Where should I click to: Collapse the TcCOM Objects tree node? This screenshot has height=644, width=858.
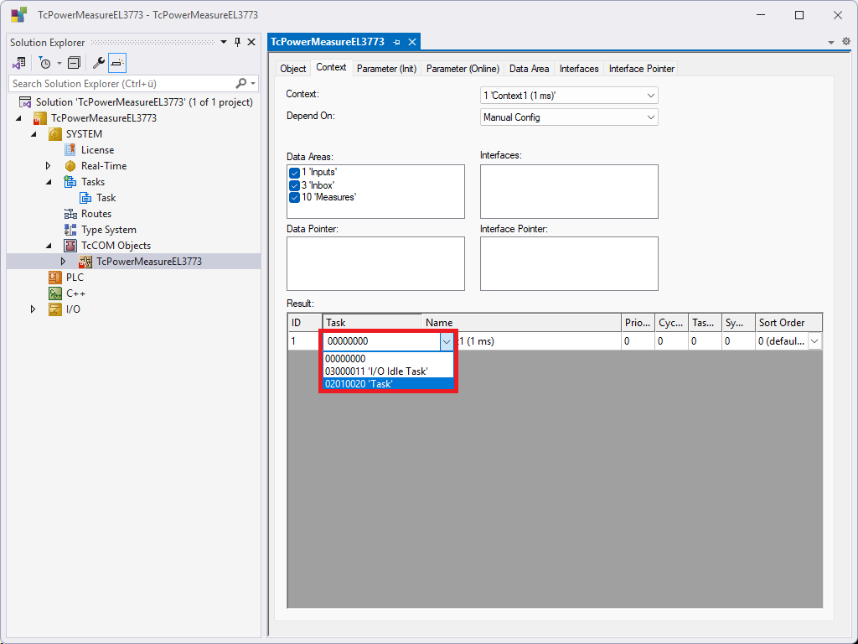click(49, 246)
